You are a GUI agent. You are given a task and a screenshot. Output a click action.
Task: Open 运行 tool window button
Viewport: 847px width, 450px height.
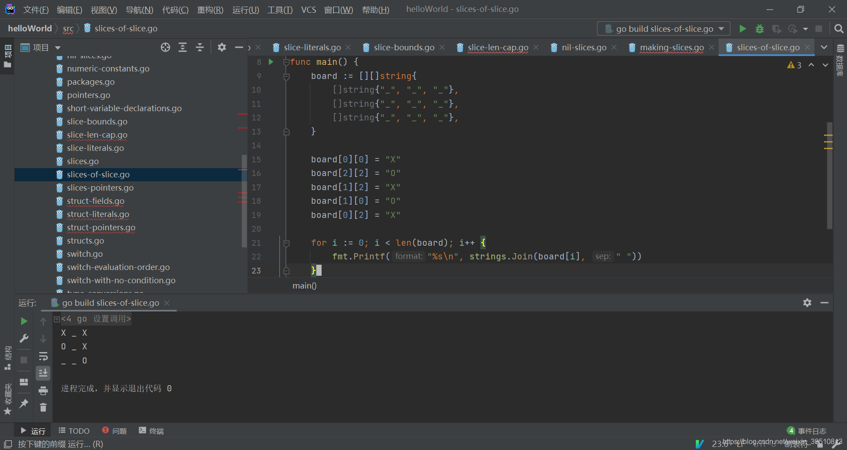pyautogui.click(x=33, y=431)
